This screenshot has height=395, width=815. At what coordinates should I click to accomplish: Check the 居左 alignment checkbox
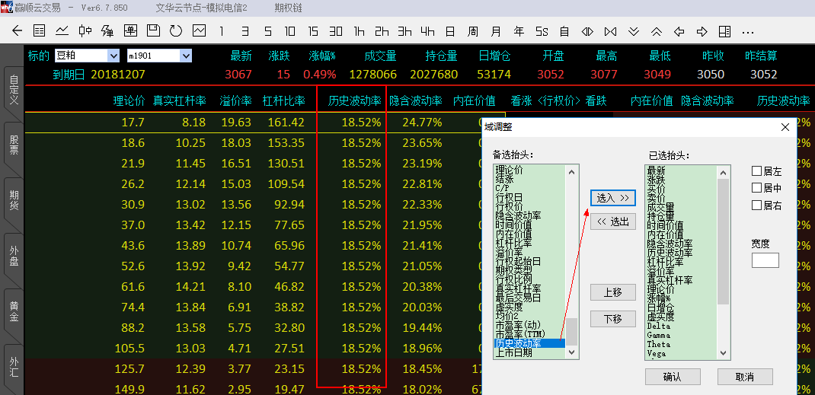[x=756, y=171]
